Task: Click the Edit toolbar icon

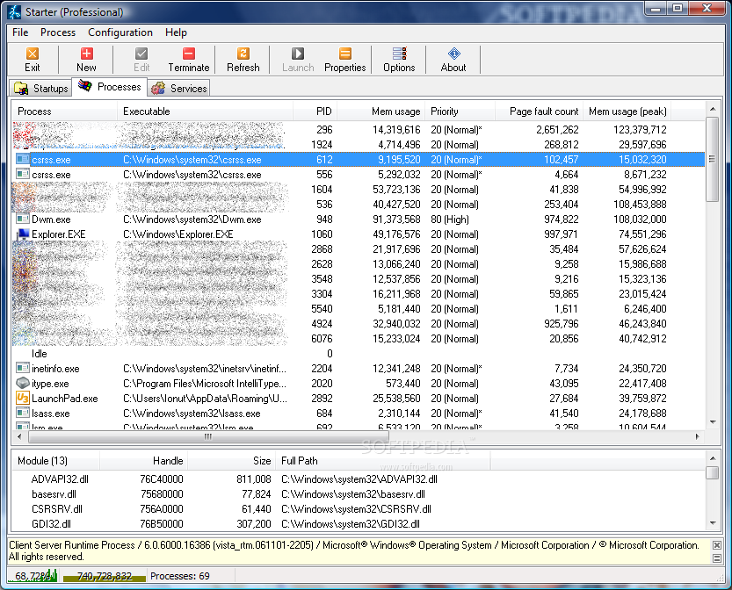Action: (141, 54)
